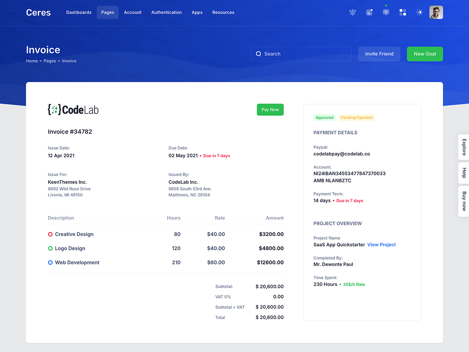Screen dimensions: 469x352
Task: Open the Authentication menu item
Action: [166, 13]
